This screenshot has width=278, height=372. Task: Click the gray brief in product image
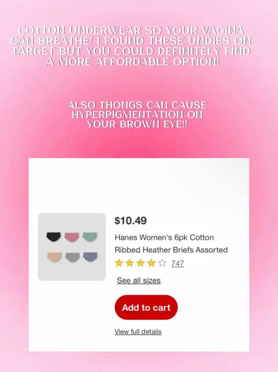[73, 257]
